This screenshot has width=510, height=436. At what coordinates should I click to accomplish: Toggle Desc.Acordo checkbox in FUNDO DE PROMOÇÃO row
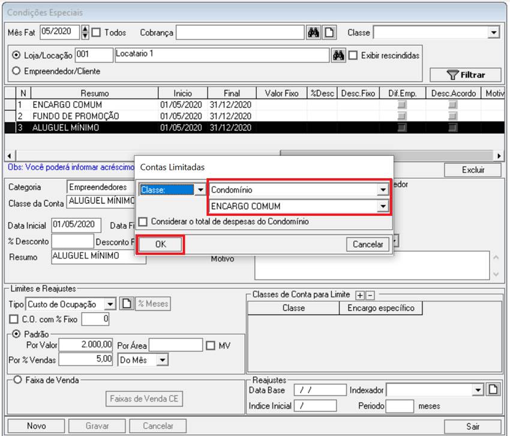(453, 116)
